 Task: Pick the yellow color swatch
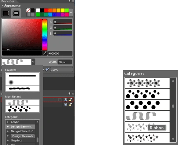(63, 10)
